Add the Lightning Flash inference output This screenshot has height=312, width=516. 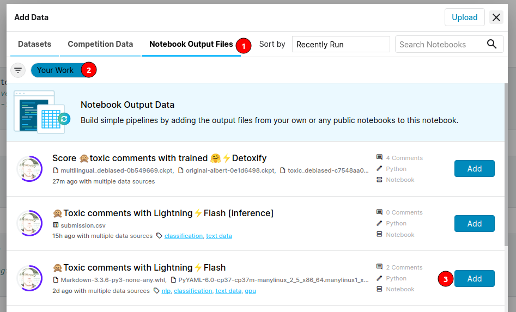tap(474, 223)
